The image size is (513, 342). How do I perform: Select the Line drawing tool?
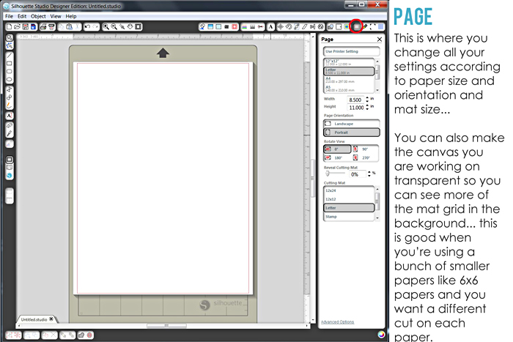click(x=10, y=56)
